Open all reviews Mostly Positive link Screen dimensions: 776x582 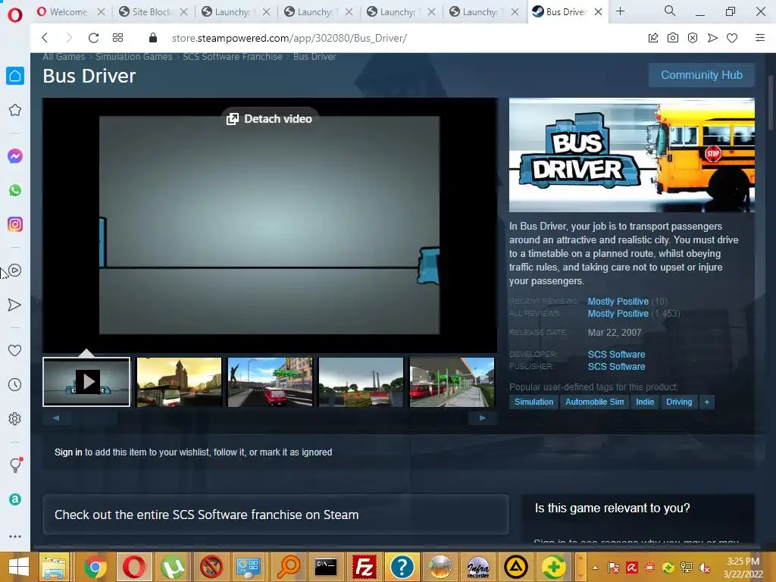point(618,314)
